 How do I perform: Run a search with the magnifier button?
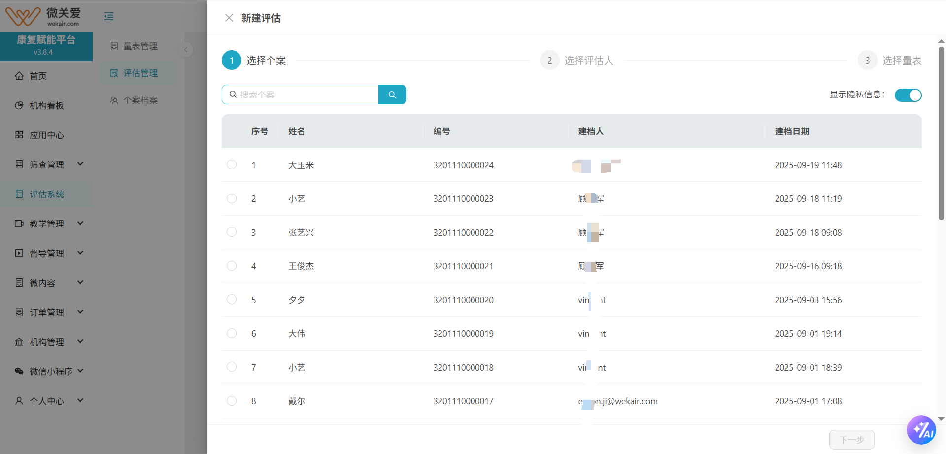click(392, 94)
